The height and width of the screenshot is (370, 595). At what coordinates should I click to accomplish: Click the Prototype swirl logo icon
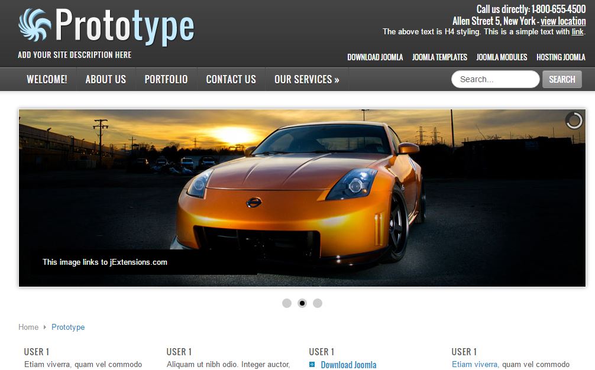tap(34, 25)
